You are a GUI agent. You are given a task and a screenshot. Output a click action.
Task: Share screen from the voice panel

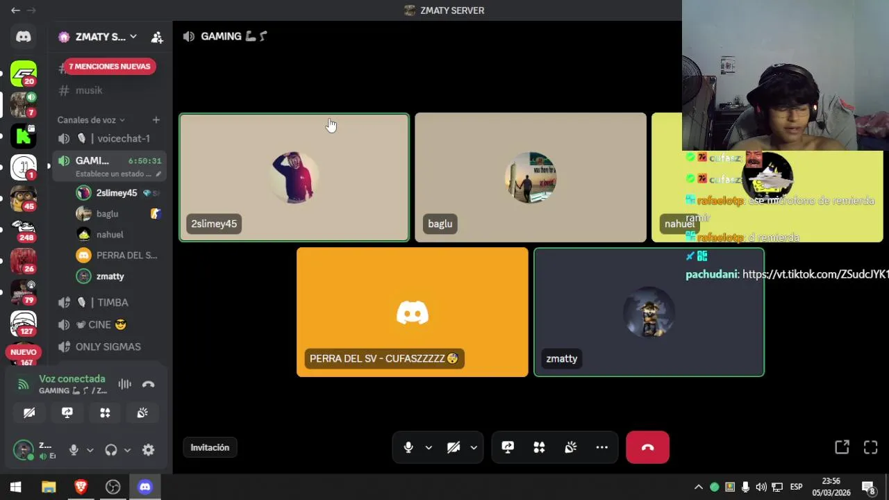click(67, 412)
